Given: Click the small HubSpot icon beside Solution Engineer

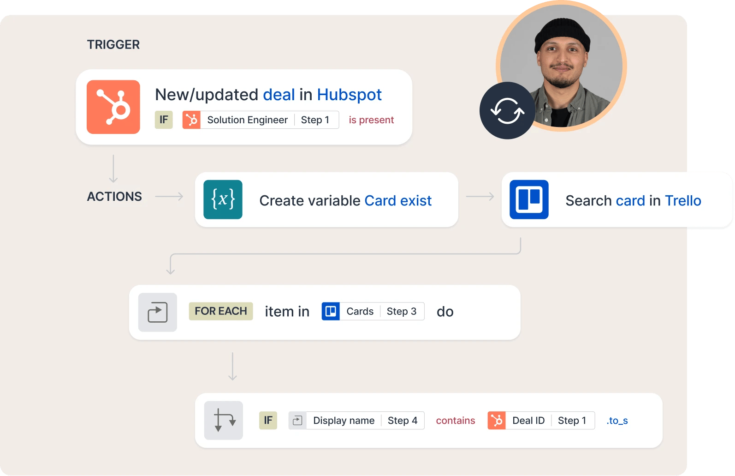Looking at the screenshot, I should tap(191, 120).
